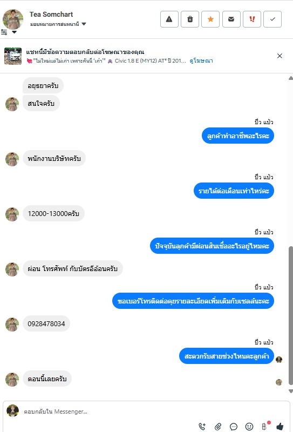Click the chat vertical scrollbar thumb

(290, 315)
